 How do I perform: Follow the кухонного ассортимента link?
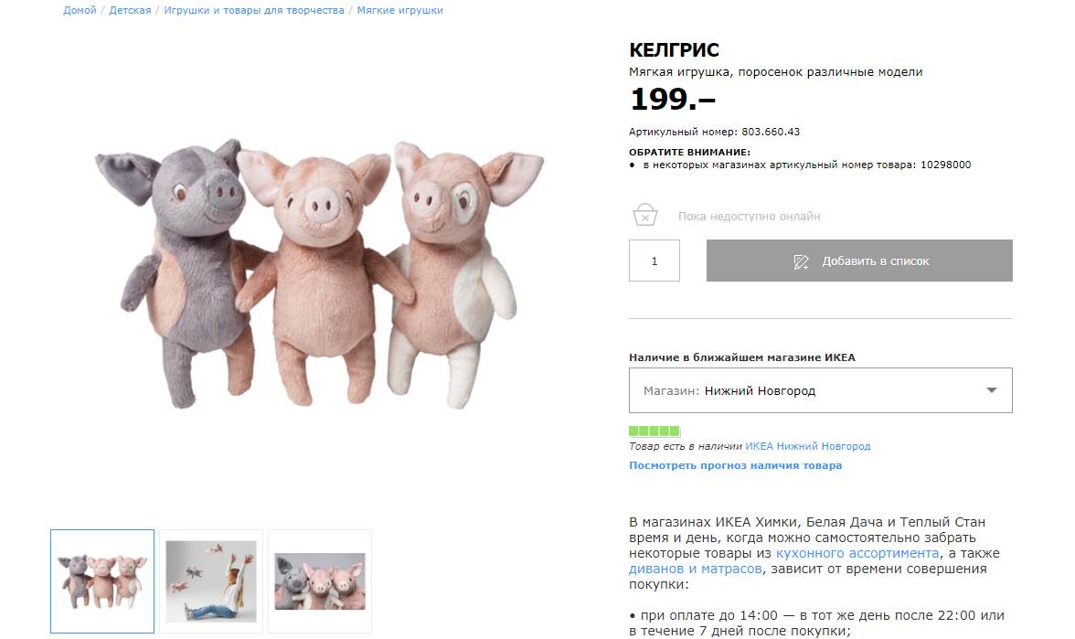pos(857,553)
